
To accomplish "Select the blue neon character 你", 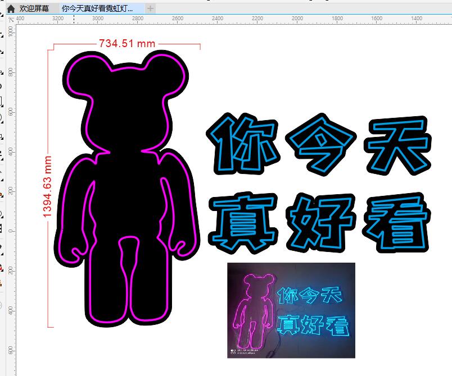I will [x=243, y=144].
